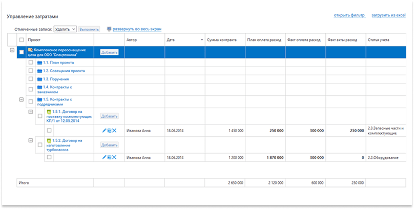The image size is (414, 209).
Task: Collapse the '1.5. Контракты с подрядчиками' tree node
Action: [x=22, y=100]
